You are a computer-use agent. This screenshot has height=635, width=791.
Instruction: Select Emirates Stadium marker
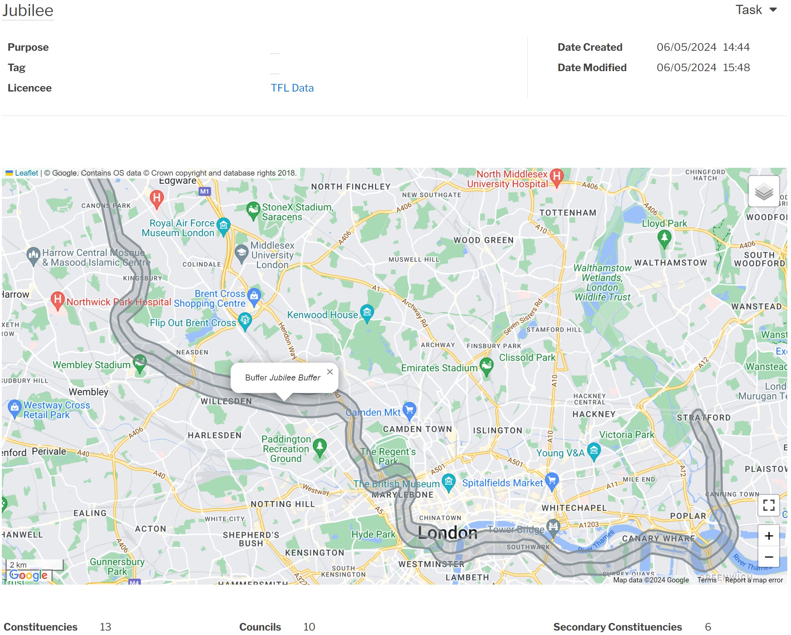tap(486, 367)
